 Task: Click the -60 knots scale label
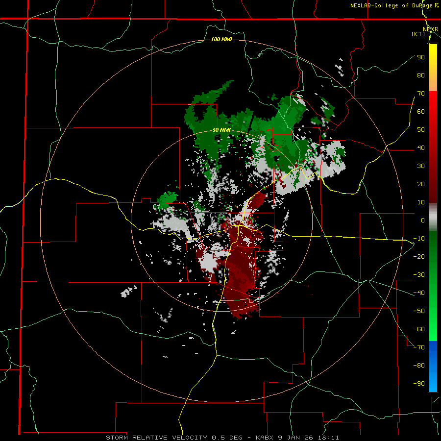419,329
